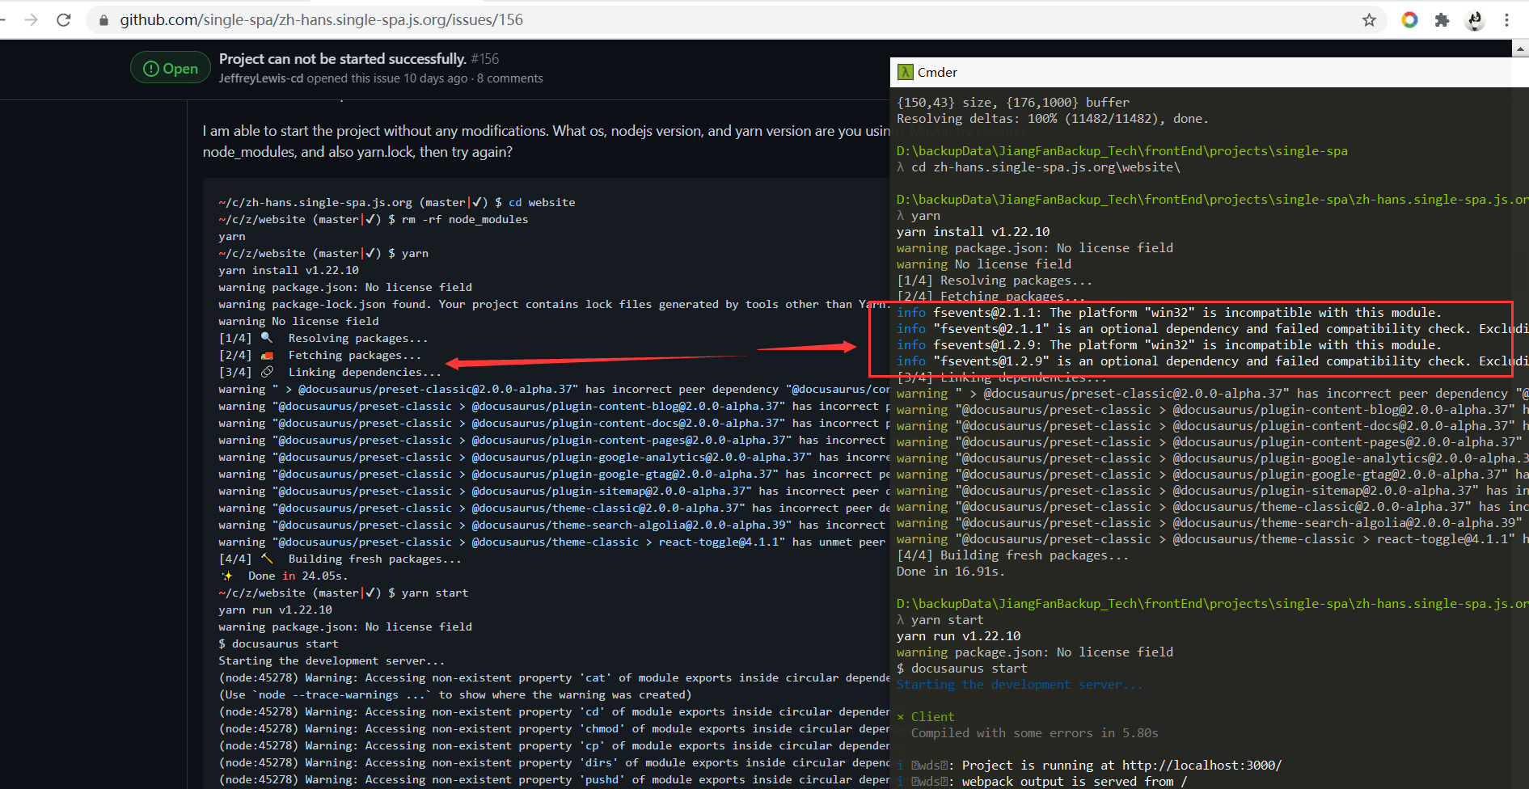Viewport: 1529px width, 789px height.
Task: Open the profile avatar icon
Action: (1475, 20)
